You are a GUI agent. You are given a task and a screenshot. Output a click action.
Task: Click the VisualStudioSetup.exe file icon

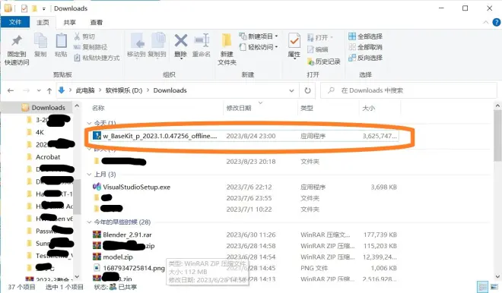97,187
